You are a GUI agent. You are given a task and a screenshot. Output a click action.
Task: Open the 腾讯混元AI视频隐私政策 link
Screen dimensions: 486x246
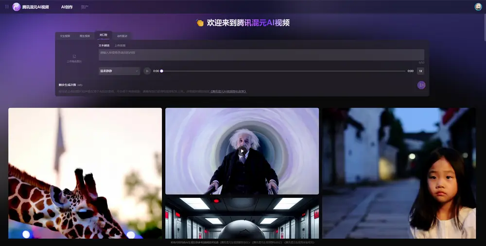pyautogui.click(x=228, y=92)
